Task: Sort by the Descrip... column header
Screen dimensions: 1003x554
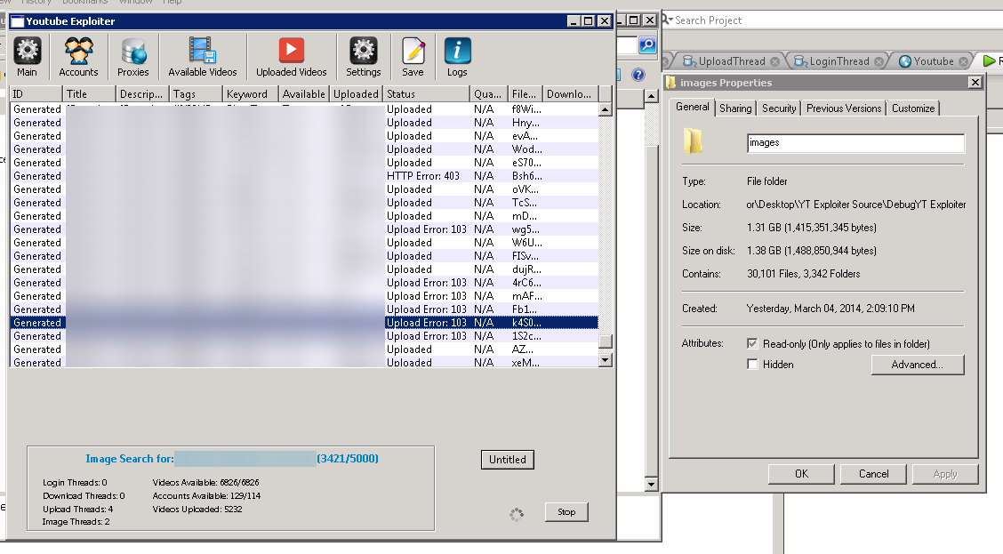Action: coord(143,94)
